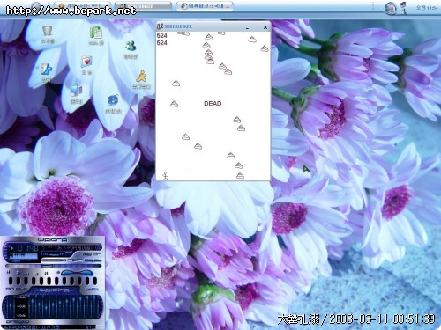Image resolution: width=441 pixels, height=330 pixels.
Task: Click the DEAD message in the game
Action: [x=213, y=104]
